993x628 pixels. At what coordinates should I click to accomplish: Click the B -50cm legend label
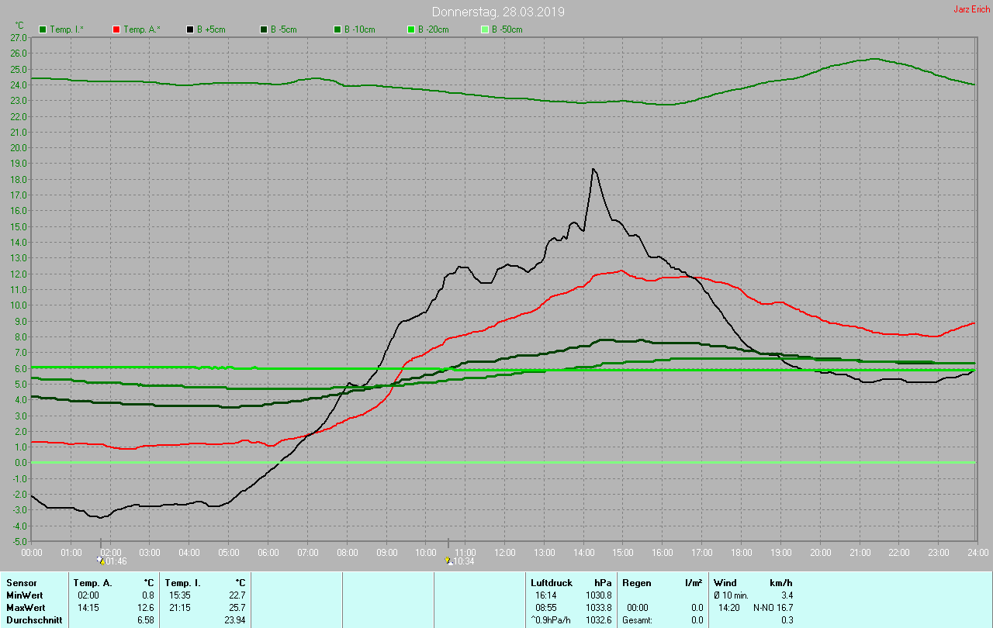(x=507, y=29)
